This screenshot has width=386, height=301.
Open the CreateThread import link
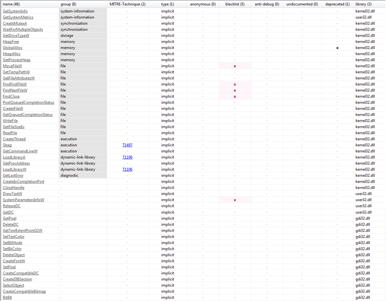(x=15, y=139)
